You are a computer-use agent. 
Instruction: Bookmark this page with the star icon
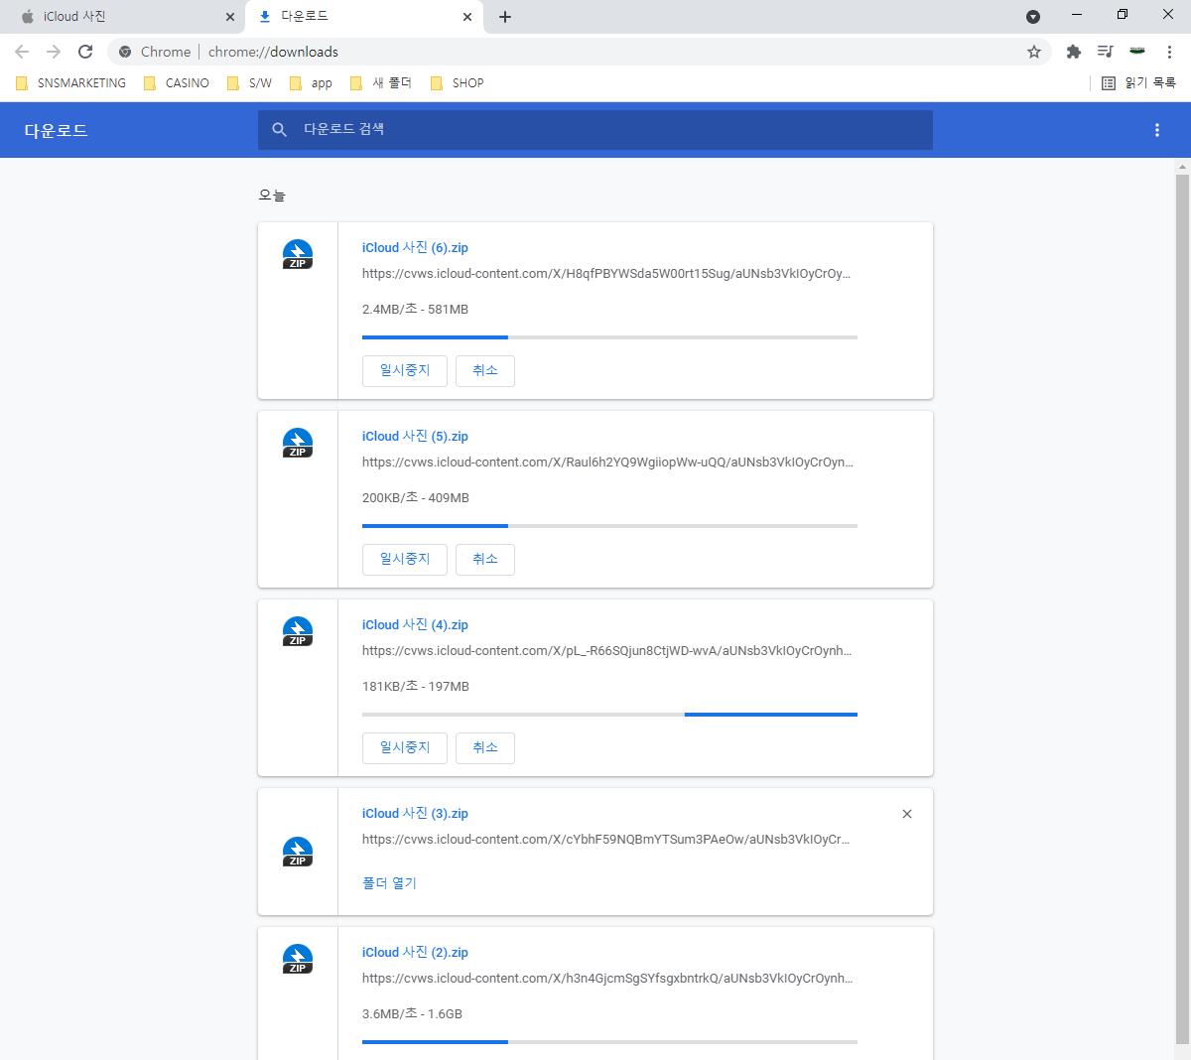click(1034, 52)
